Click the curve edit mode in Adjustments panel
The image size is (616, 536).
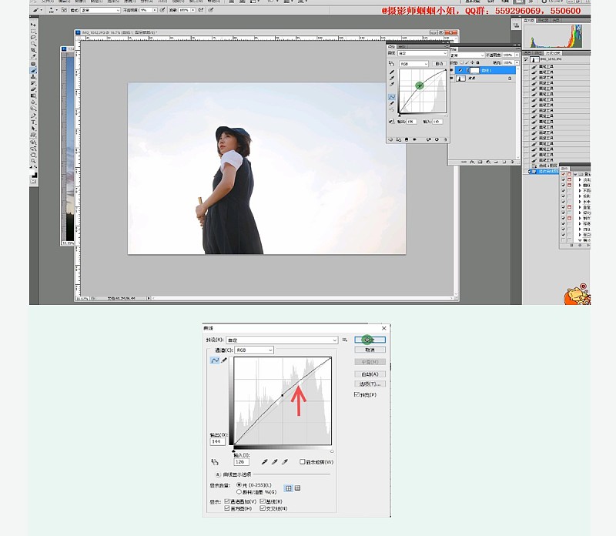click(x=392, y=97)
